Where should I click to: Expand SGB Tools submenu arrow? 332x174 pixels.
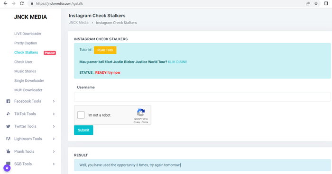pyautogui.click(x=54, y=164)
